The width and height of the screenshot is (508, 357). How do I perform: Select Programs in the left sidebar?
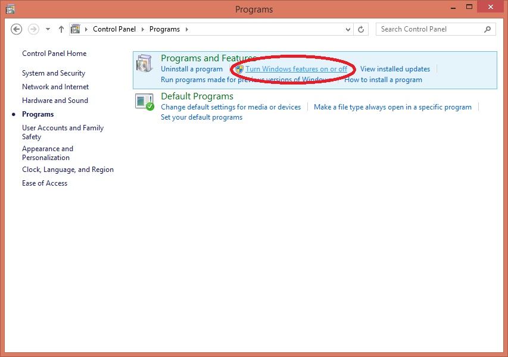tap(38, 114)
